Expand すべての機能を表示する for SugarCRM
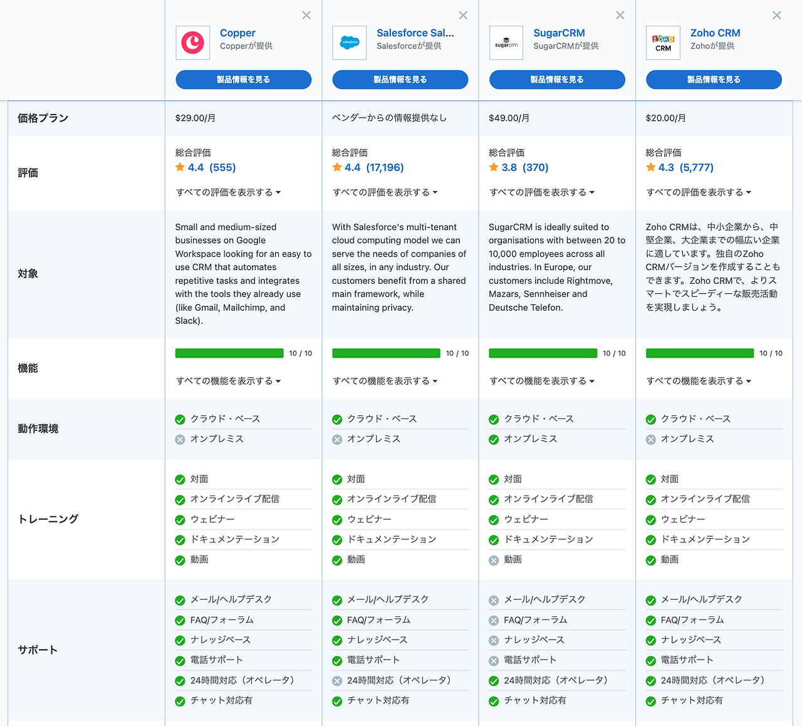The height and width of the screenshot is (726, 802). [542, 381]
